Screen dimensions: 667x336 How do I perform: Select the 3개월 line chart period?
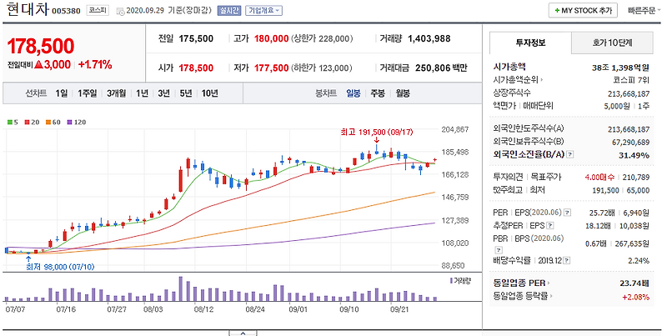116,93
